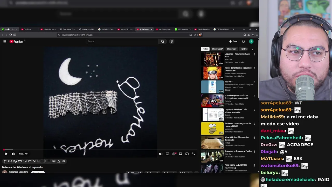Click the Crear button
The image size is (332, 187).
[233, 41]
